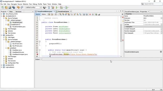The height and width of the screenshot is (91, 163).
Task: Collapse the Classpaths section in Properties
Action: tap(125, 27)
